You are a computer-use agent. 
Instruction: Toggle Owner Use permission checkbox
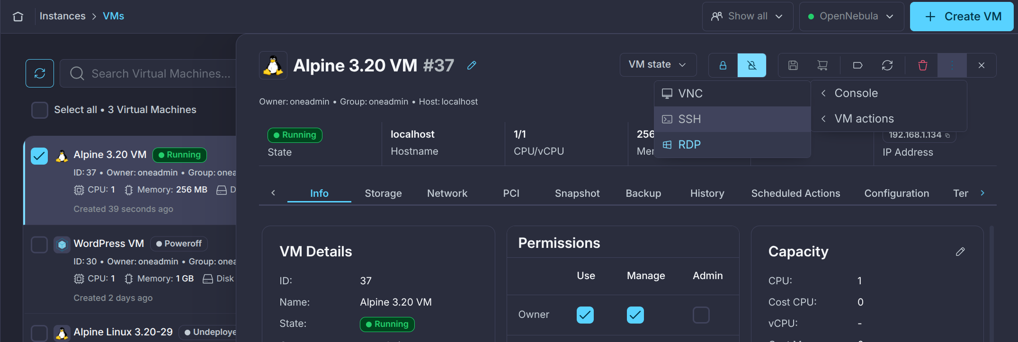tap(585, 315)
